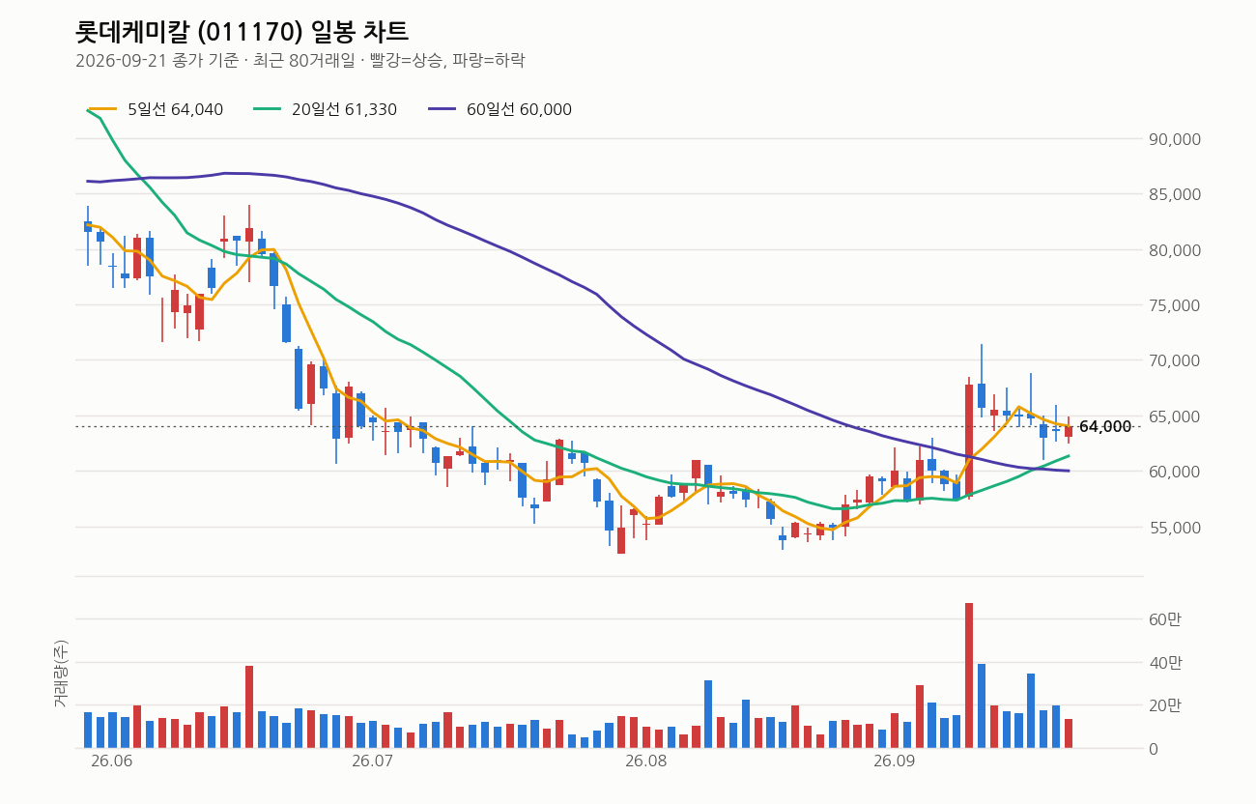Click the 55,000 price axis label
The image size is (1256, 804).
pyautogui.click(x=1174, y=528)
